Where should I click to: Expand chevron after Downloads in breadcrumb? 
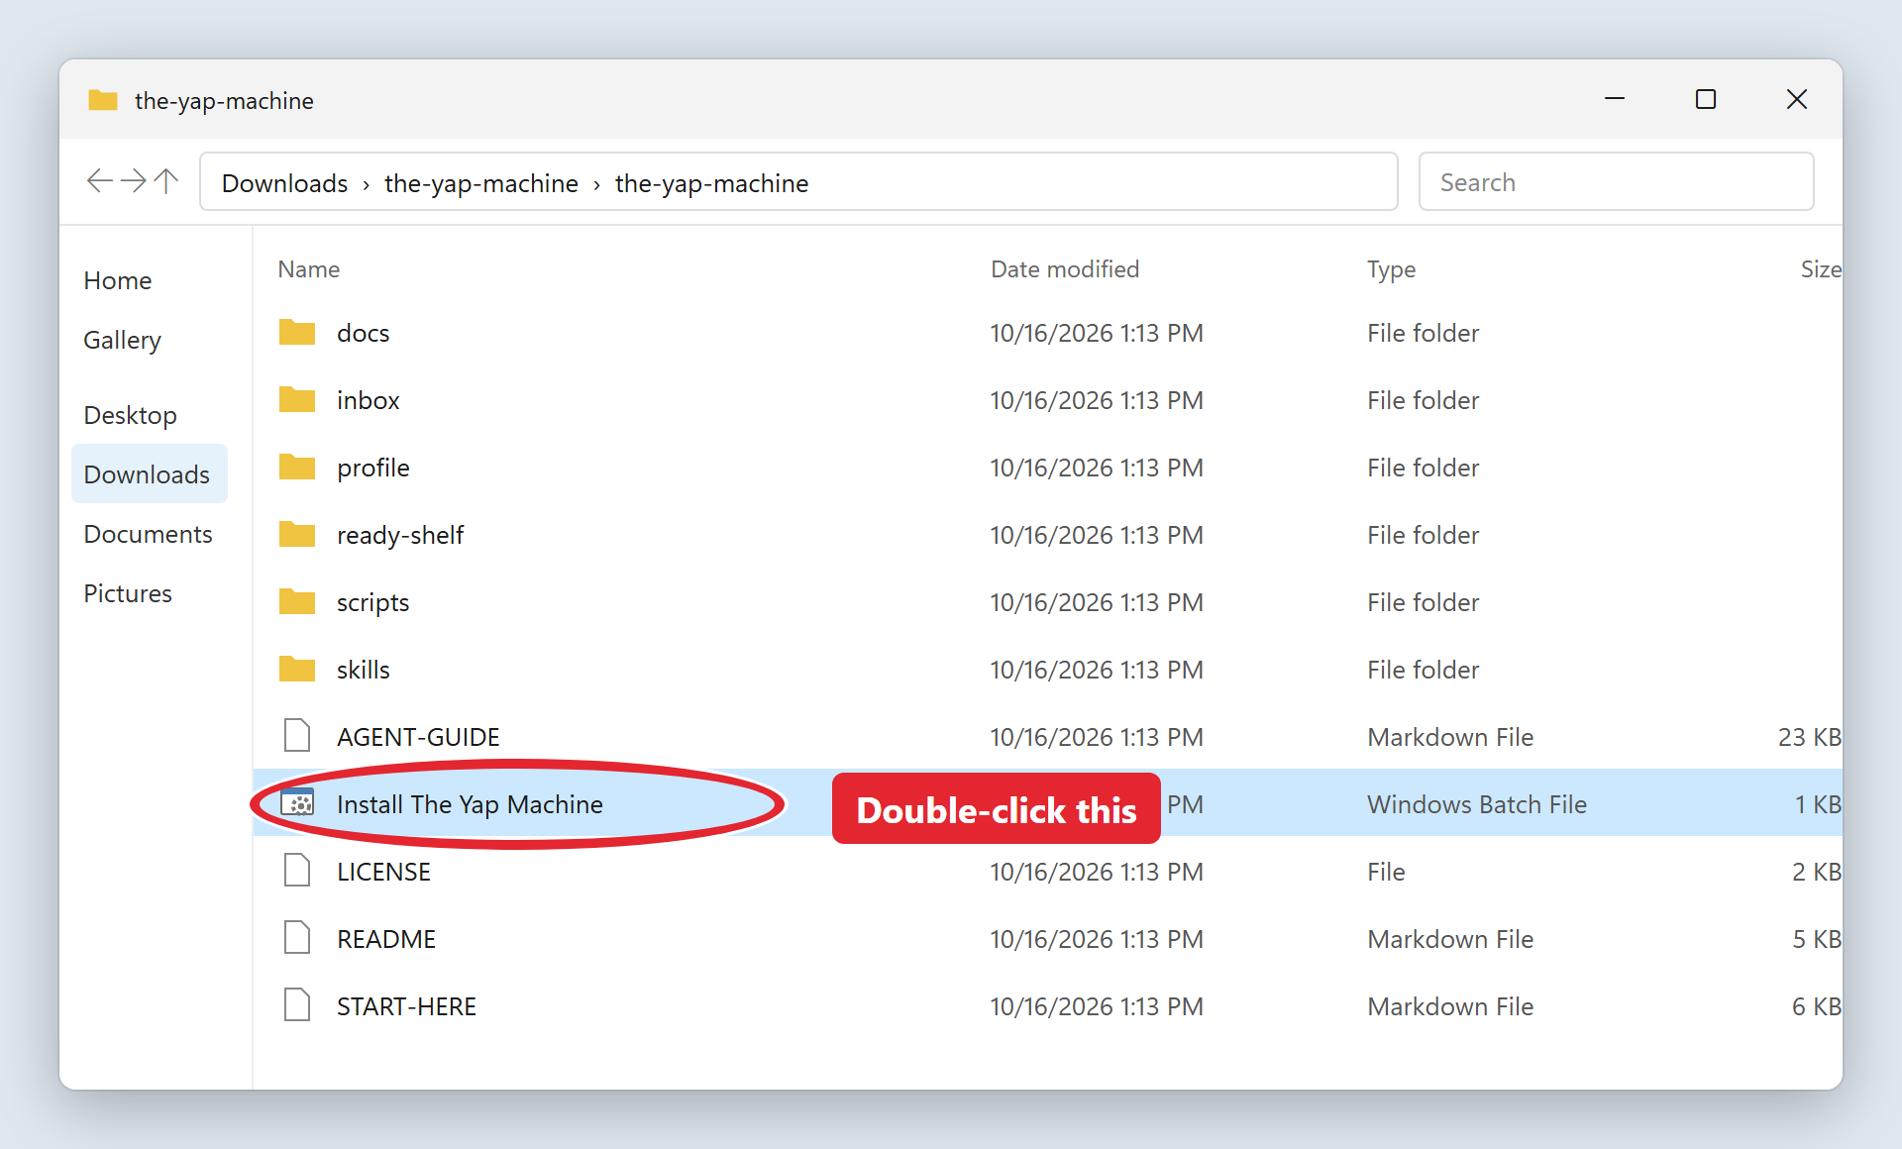point(366,184)
